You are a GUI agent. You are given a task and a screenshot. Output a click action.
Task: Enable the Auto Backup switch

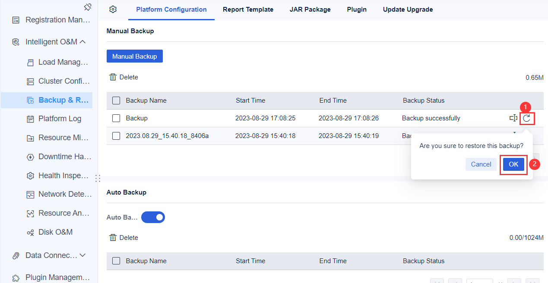point(153,217)
